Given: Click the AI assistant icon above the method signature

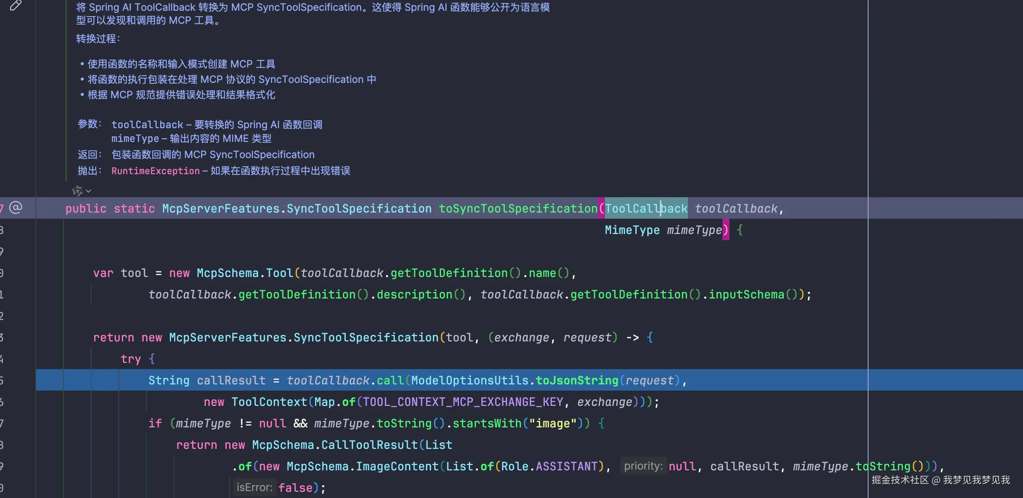Looking at the screenshot, I should 78,191.
